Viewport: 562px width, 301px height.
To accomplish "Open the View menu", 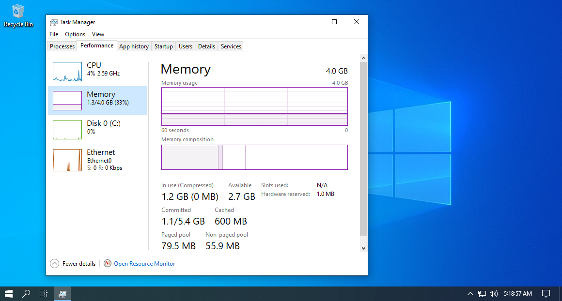I will coord(98,34).
